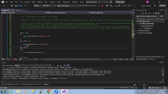Click the yellow warnings count indicator
Screen dimensions: 168x94
coord(21,59)
